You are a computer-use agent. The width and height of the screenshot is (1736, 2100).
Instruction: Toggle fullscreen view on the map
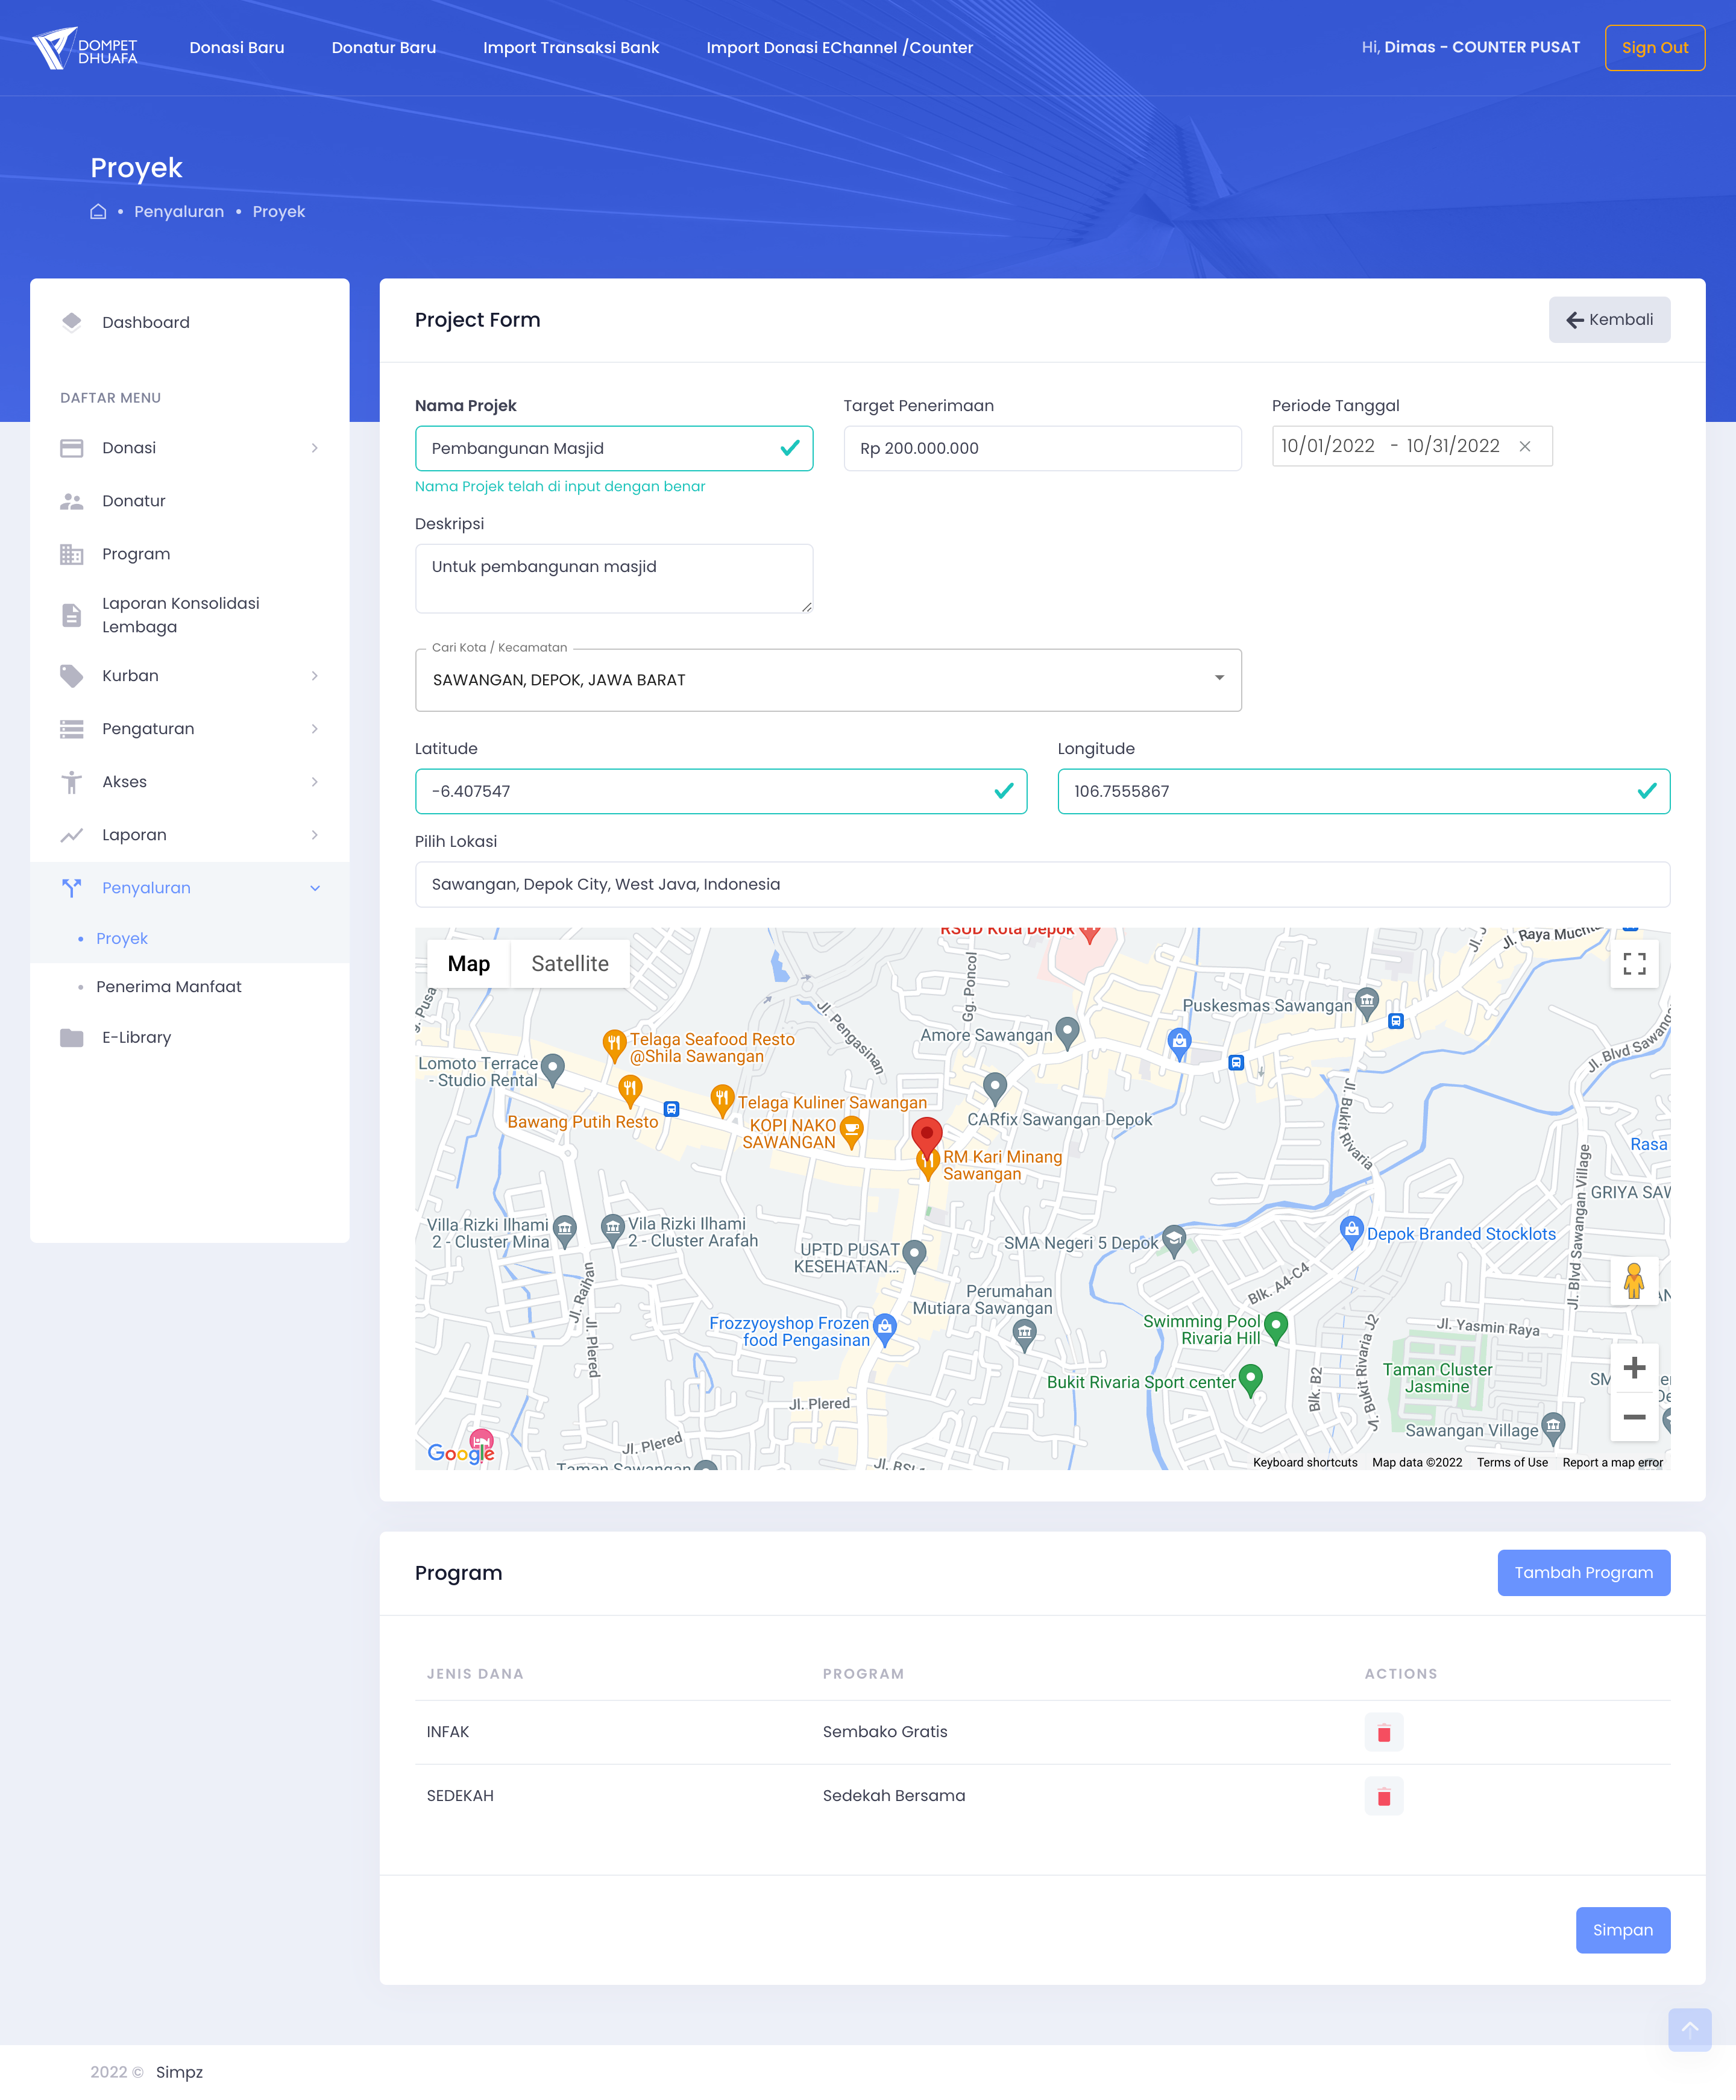(1633, 963)
